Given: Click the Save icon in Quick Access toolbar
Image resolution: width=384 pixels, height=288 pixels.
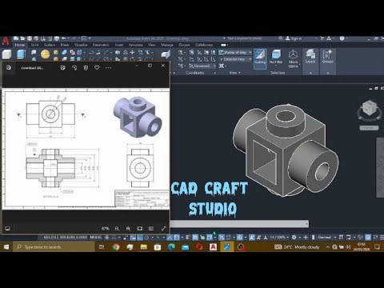Looking at the screenshot, I should pyautogui.click(x=30, y=38).
